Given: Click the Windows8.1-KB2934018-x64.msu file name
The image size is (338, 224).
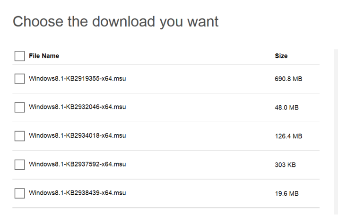Looking at the screenshot, I should pyautogui.click(x=78, y=135).
